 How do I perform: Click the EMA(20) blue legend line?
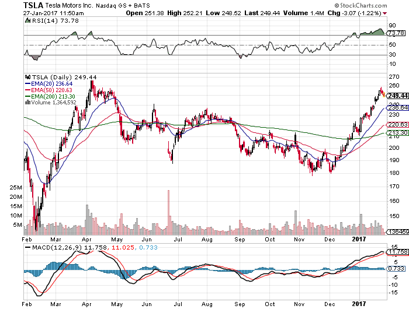tap(27, 84)
